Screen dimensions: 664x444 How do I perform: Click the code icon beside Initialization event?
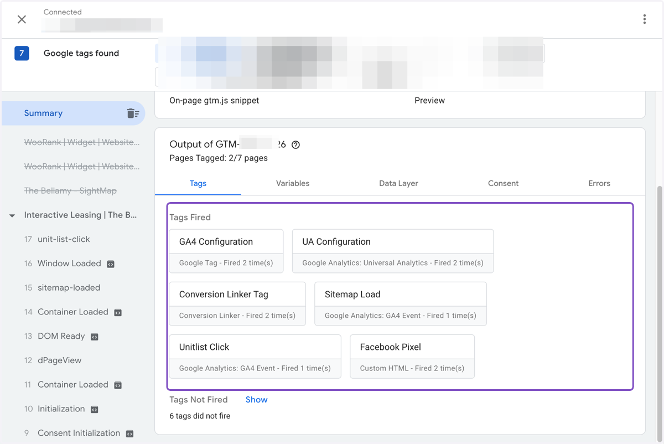pos(95,409)
